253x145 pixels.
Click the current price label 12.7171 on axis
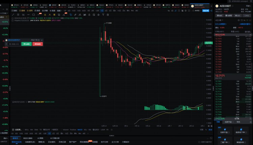pos(208,43)
